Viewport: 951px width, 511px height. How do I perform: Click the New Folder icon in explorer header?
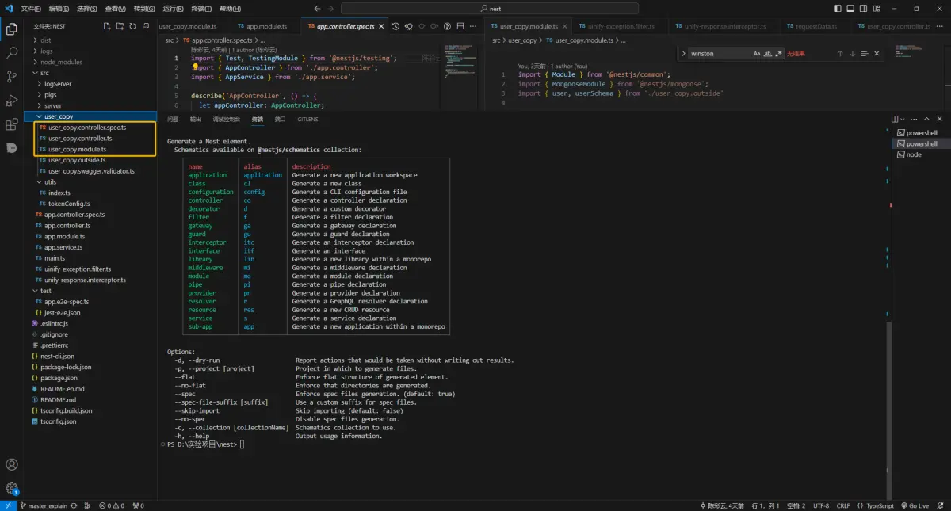click(x=119, y=25)
